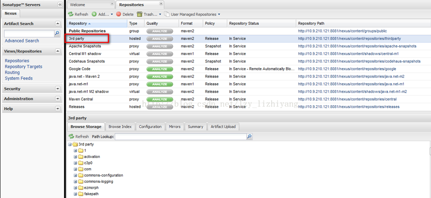Open the User Managed Repositories dropdown
Screen dimensions: 431x198
tap(192, 14)
